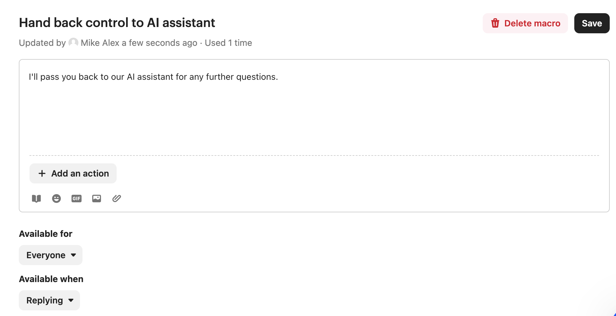
Task: Click into the macro message text
Action: [153, 77]
